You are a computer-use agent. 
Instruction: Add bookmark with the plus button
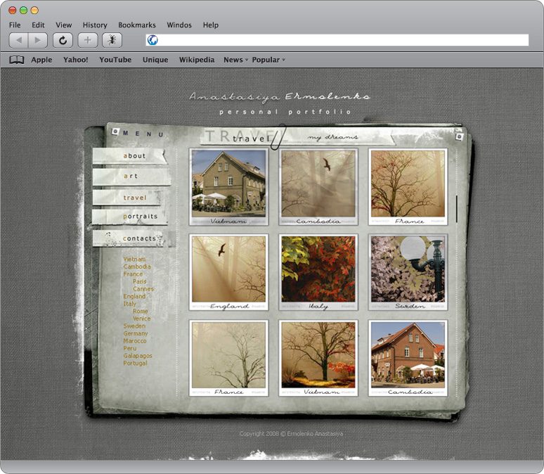(87, 40)
